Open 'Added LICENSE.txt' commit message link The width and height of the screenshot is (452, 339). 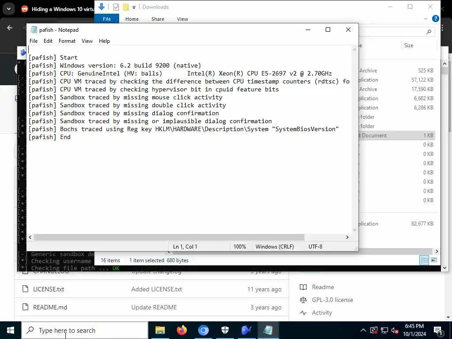coord(157,289)
